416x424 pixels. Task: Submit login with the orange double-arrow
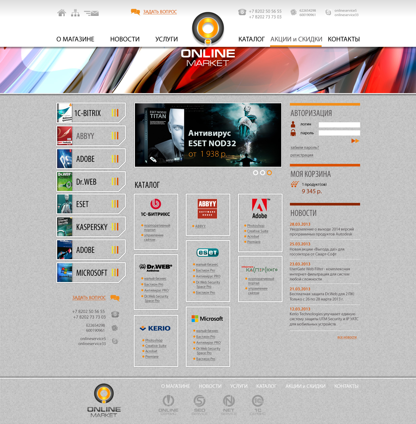pos(355,141)
